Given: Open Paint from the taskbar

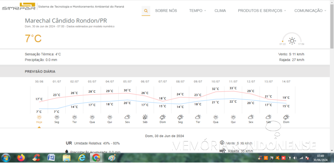Looking at the screenshot, I should click(112, 158).
